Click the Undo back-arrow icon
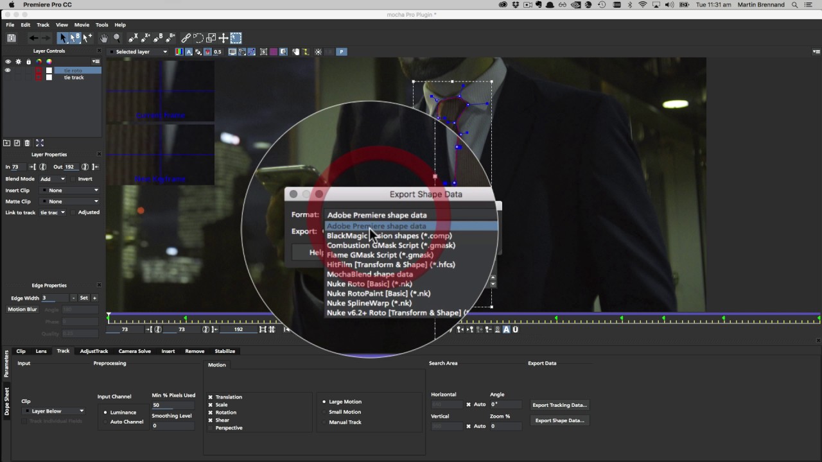Screen dimensions: 822x462 tap(33, 38)
